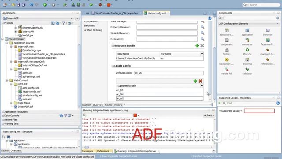Select the navigation component in the palette
This screenshot has height=159, width=282.
pyautogui.click(x=226, y=61)
